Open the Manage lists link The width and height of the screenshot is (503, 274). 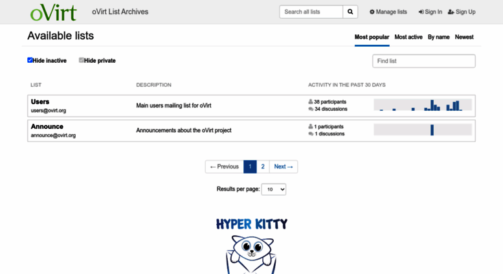pyautogui.click(x=388, y=12)
